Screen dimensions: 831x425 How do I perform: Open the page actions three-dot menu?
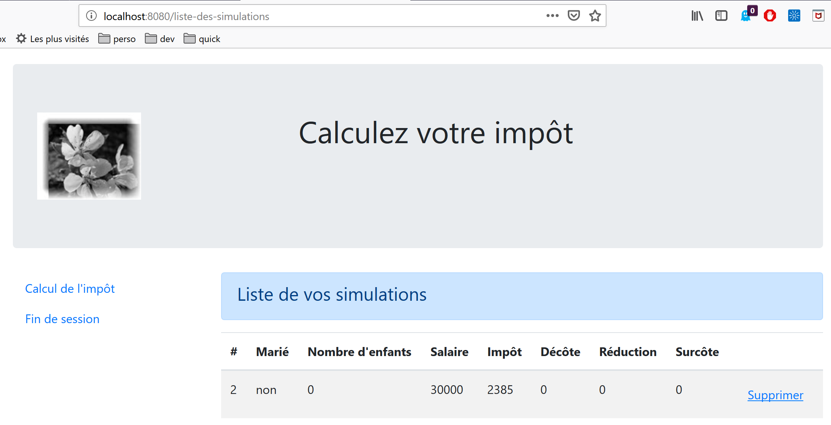point(552,16)
